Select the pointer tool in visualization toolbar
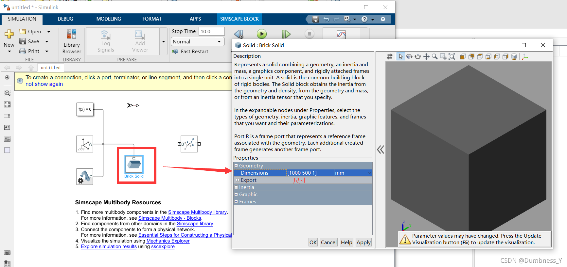567x267 pixels. click(400, 56)
